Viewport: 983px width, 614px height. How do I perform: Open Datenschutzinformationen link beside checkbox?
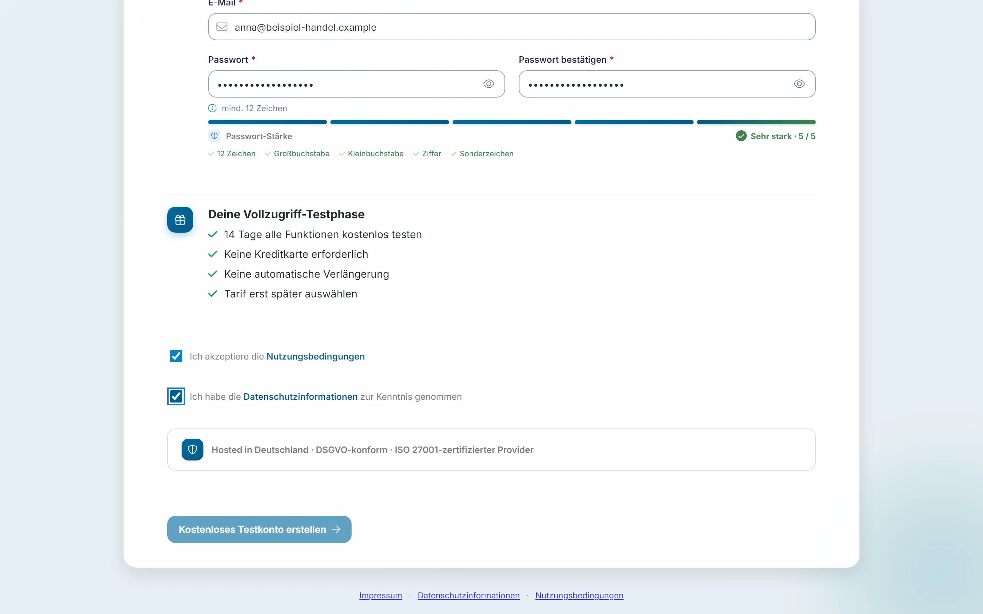(301, 397)
